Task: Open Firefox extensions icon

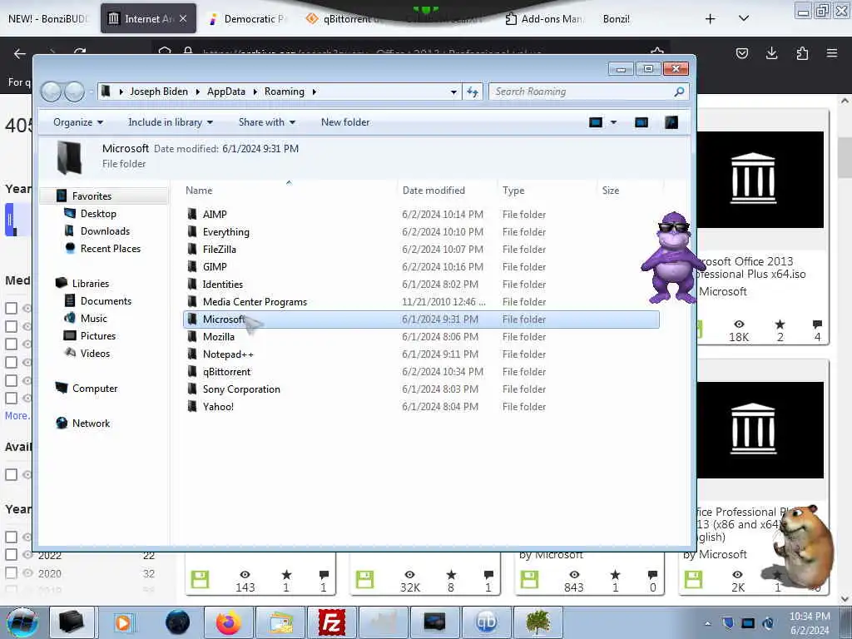Action: (802, 52)
